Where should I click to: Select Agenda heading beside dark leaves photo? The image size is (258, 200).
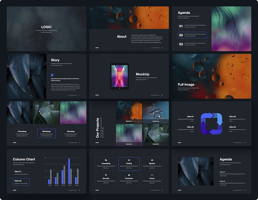[226, 159]
